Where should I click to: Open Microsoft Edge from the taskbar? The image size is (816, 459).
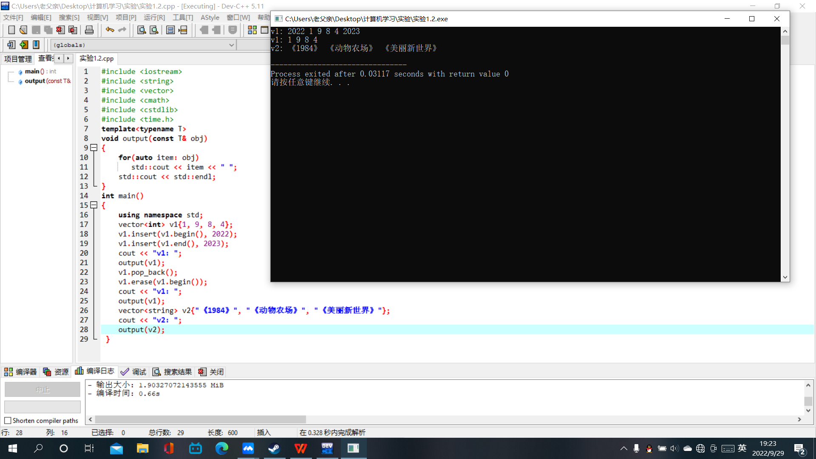221,448
